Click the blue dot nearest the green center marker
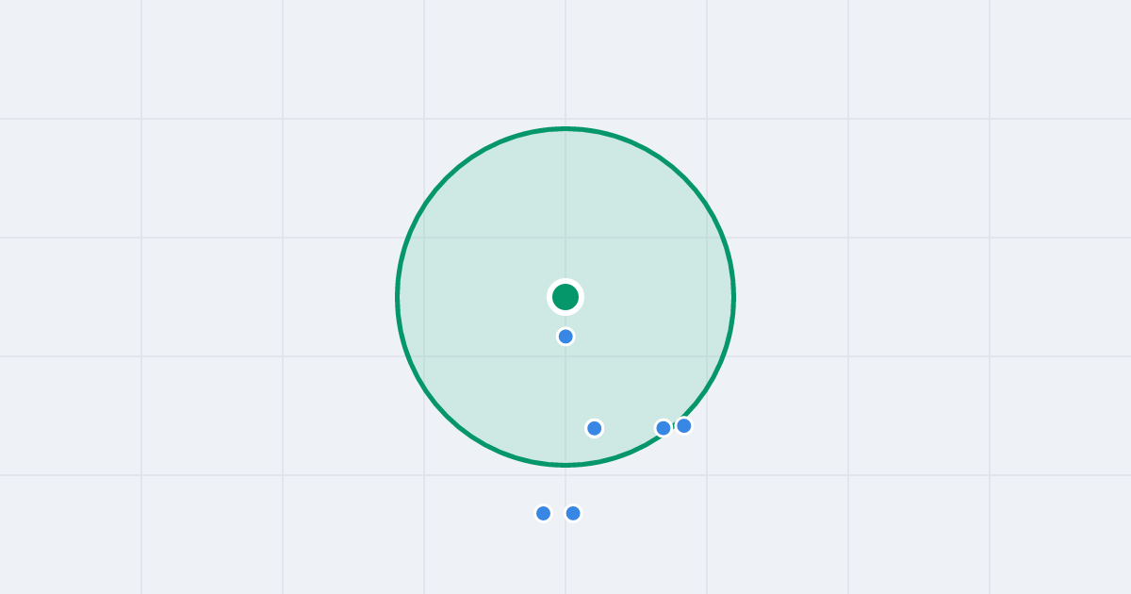 coord(565,337)
